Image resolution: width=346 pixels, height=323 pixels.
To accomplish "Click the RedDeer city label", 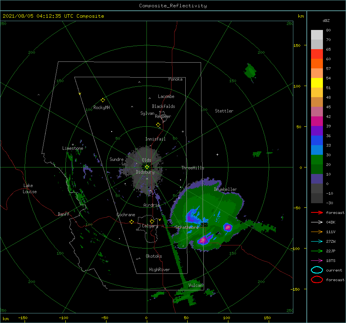I will point(163,116).
